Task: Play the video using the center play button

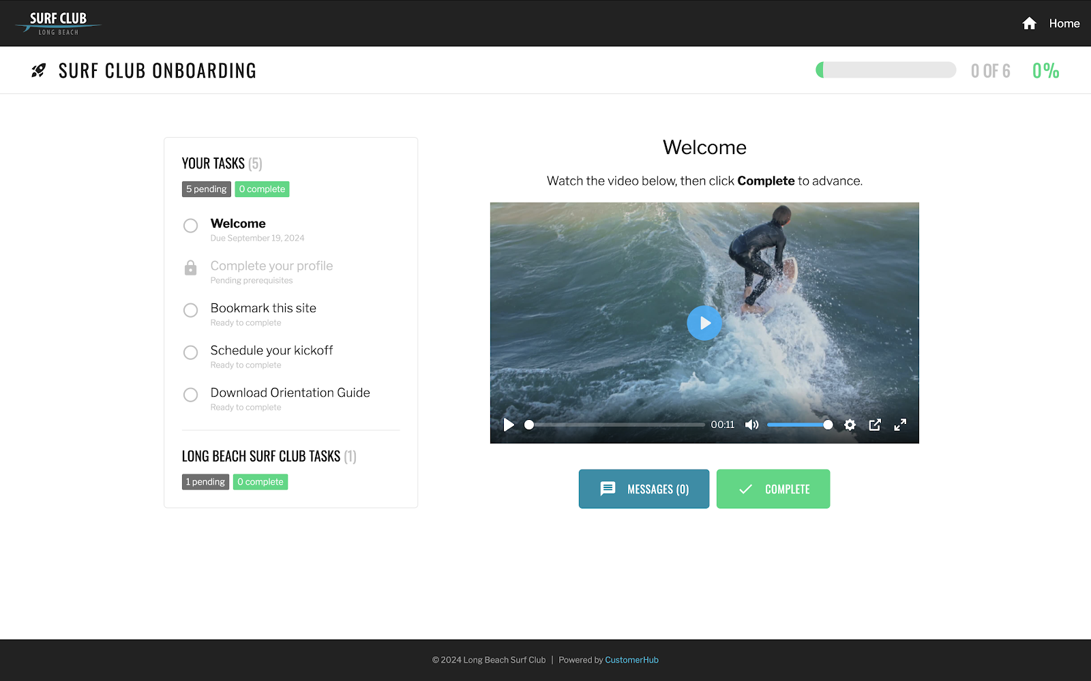Action: [x=704, y=323]
